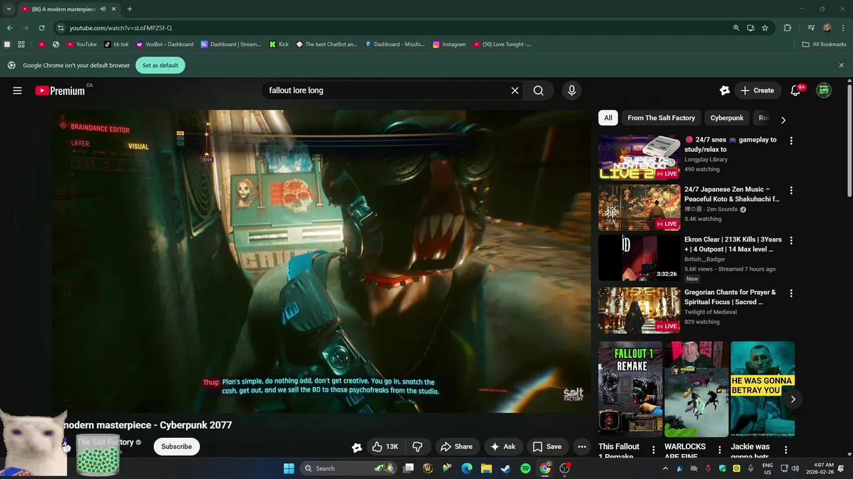Set Chrome as default browser
Image resolution: width=853 pixels, height=479 pixels.
160,65
